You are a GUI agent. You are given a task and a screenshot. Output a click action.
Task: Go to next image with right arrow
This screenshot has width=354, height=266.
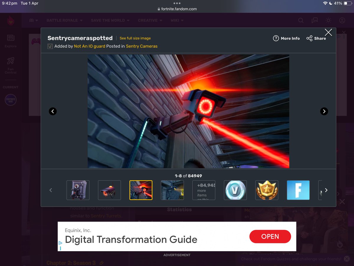click(x=324, y=111)
